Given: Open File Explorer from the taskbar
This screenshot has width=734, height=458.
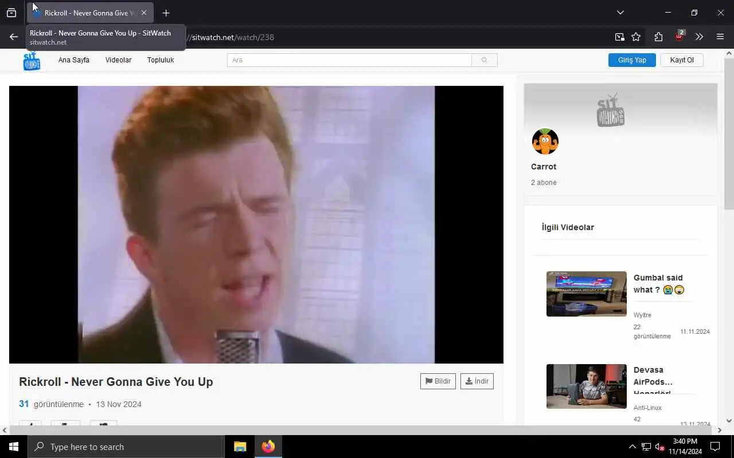Looking at the screenshot, I should click(240, 447).
